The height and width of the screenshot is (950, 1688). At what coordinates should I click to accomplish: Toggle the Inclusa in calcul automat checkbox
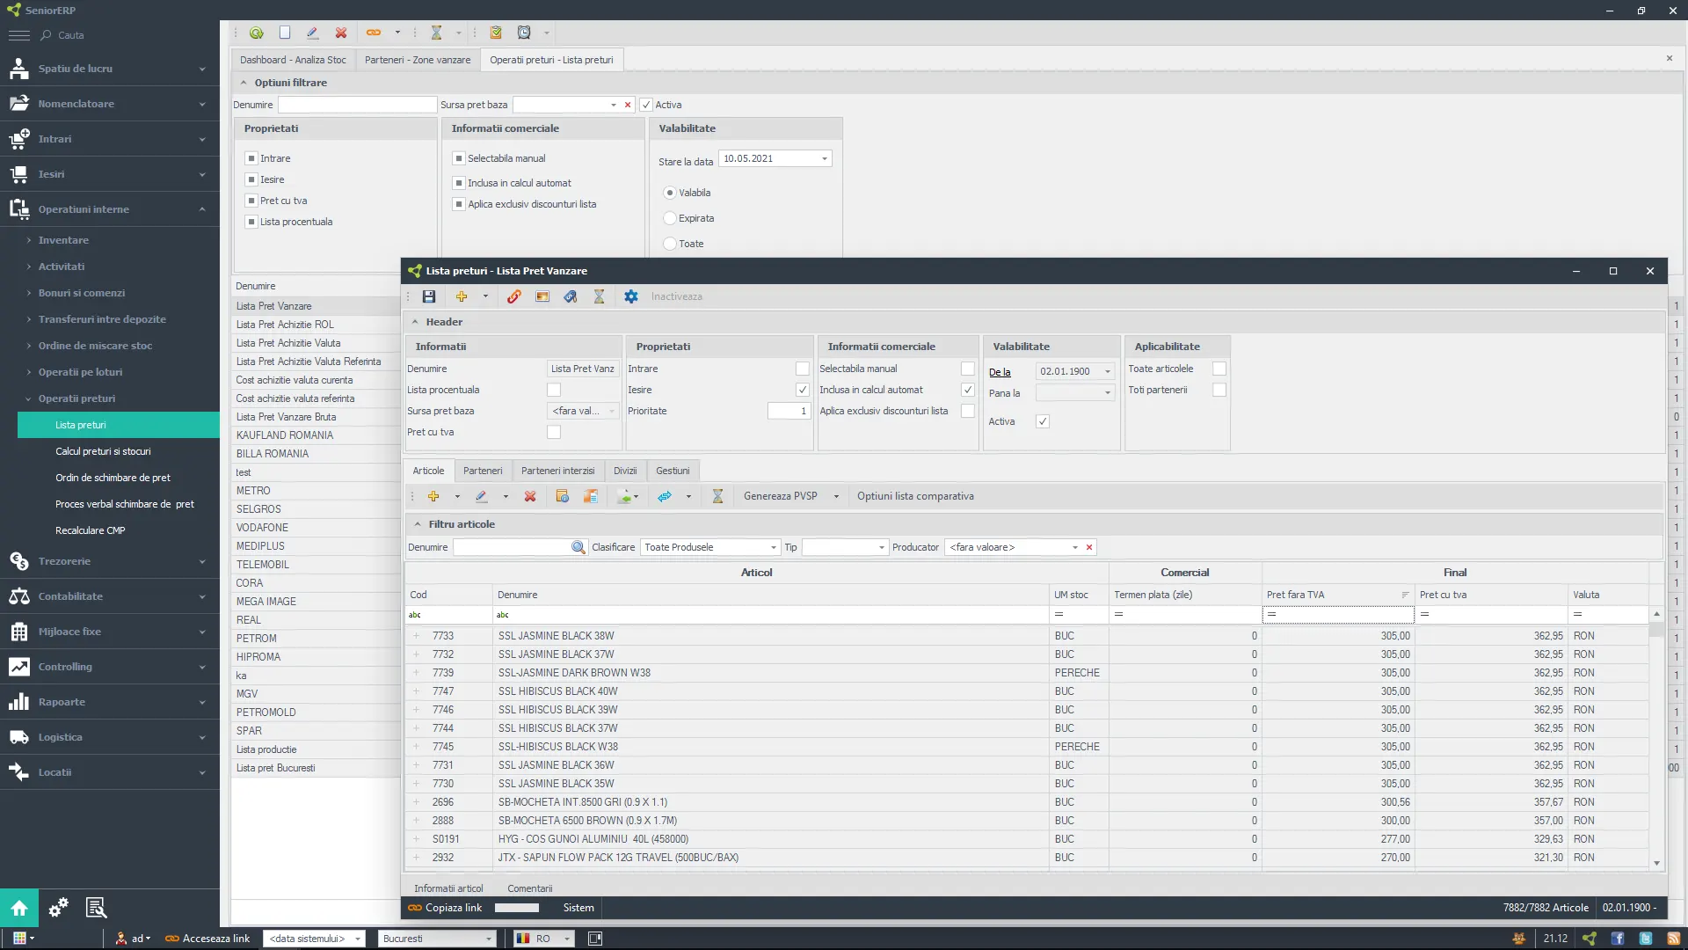(967, 390)
